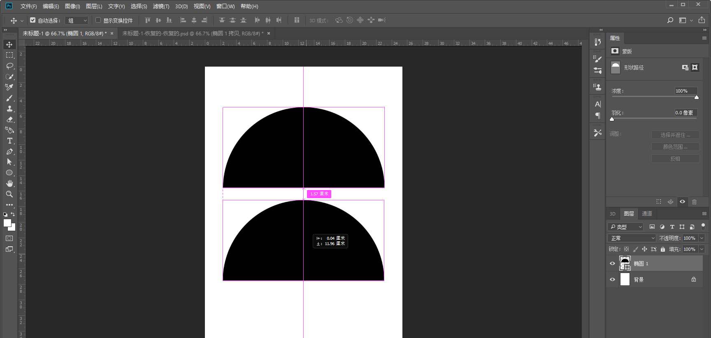The image size is (711, 338).
Task: Toggle mask visibility eye in Properties panel
Action: (x=682, y=201)
